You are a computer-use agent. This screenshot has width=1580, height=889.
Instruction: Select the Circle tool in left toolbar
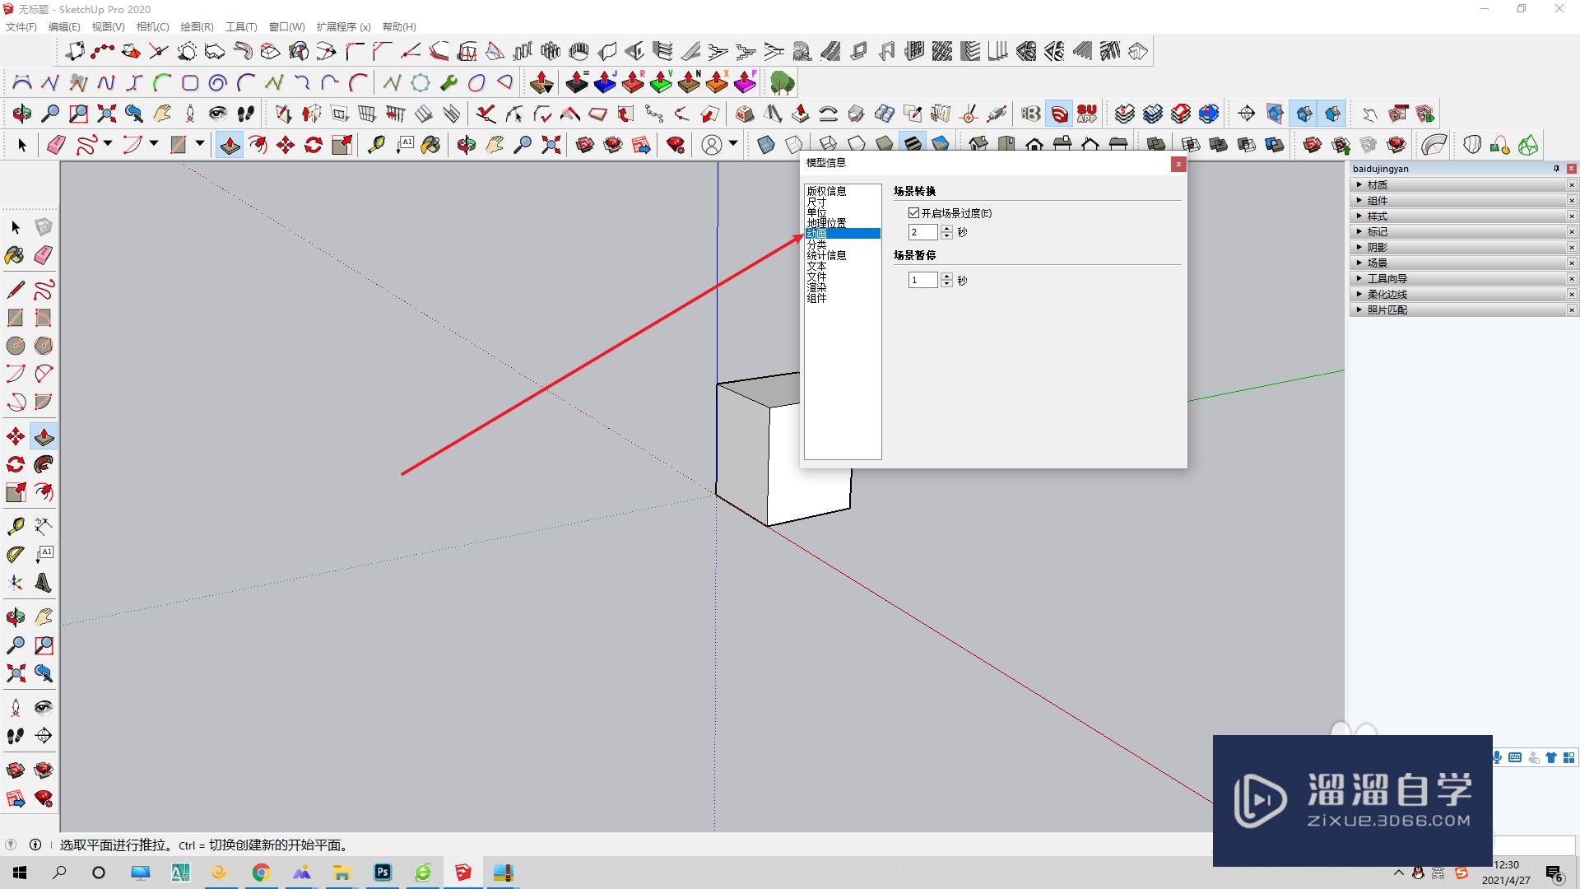click(x=16, y=346)
